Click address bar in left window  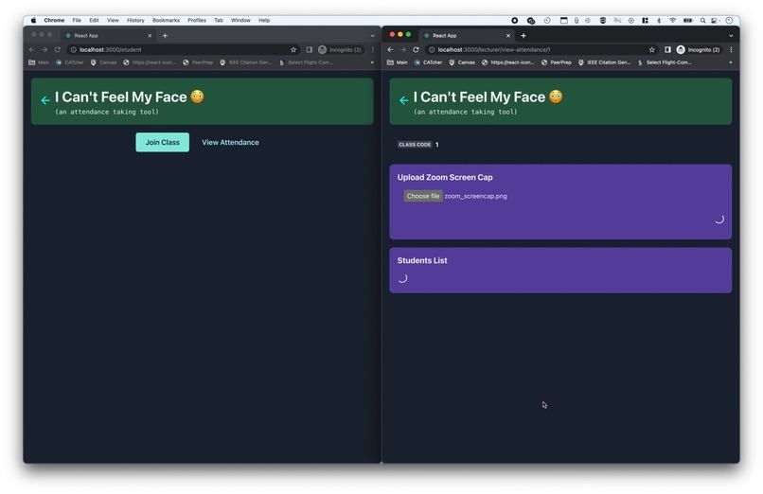pyautogui.click(x=183, y=49)
